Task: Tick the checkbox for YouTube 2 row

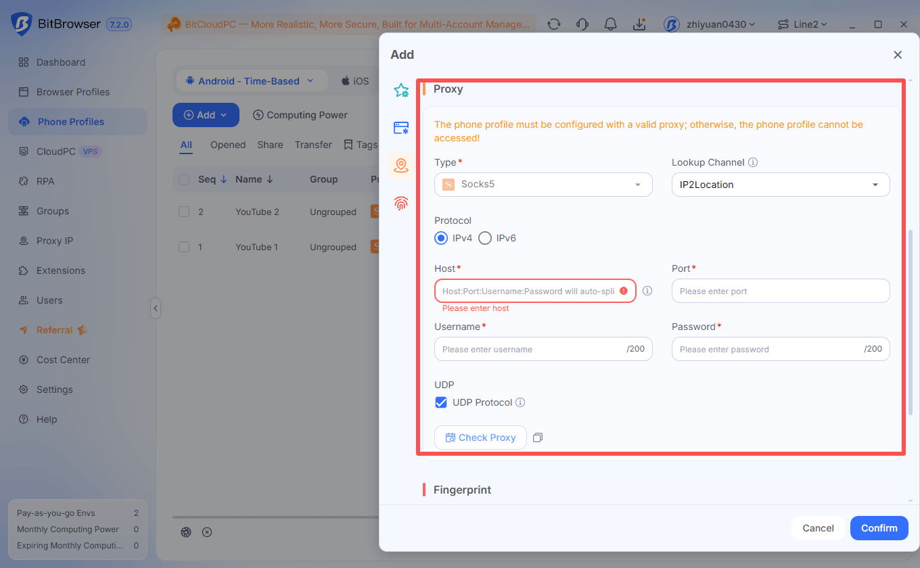Action: pyautogui.click(x=184, y=212)
